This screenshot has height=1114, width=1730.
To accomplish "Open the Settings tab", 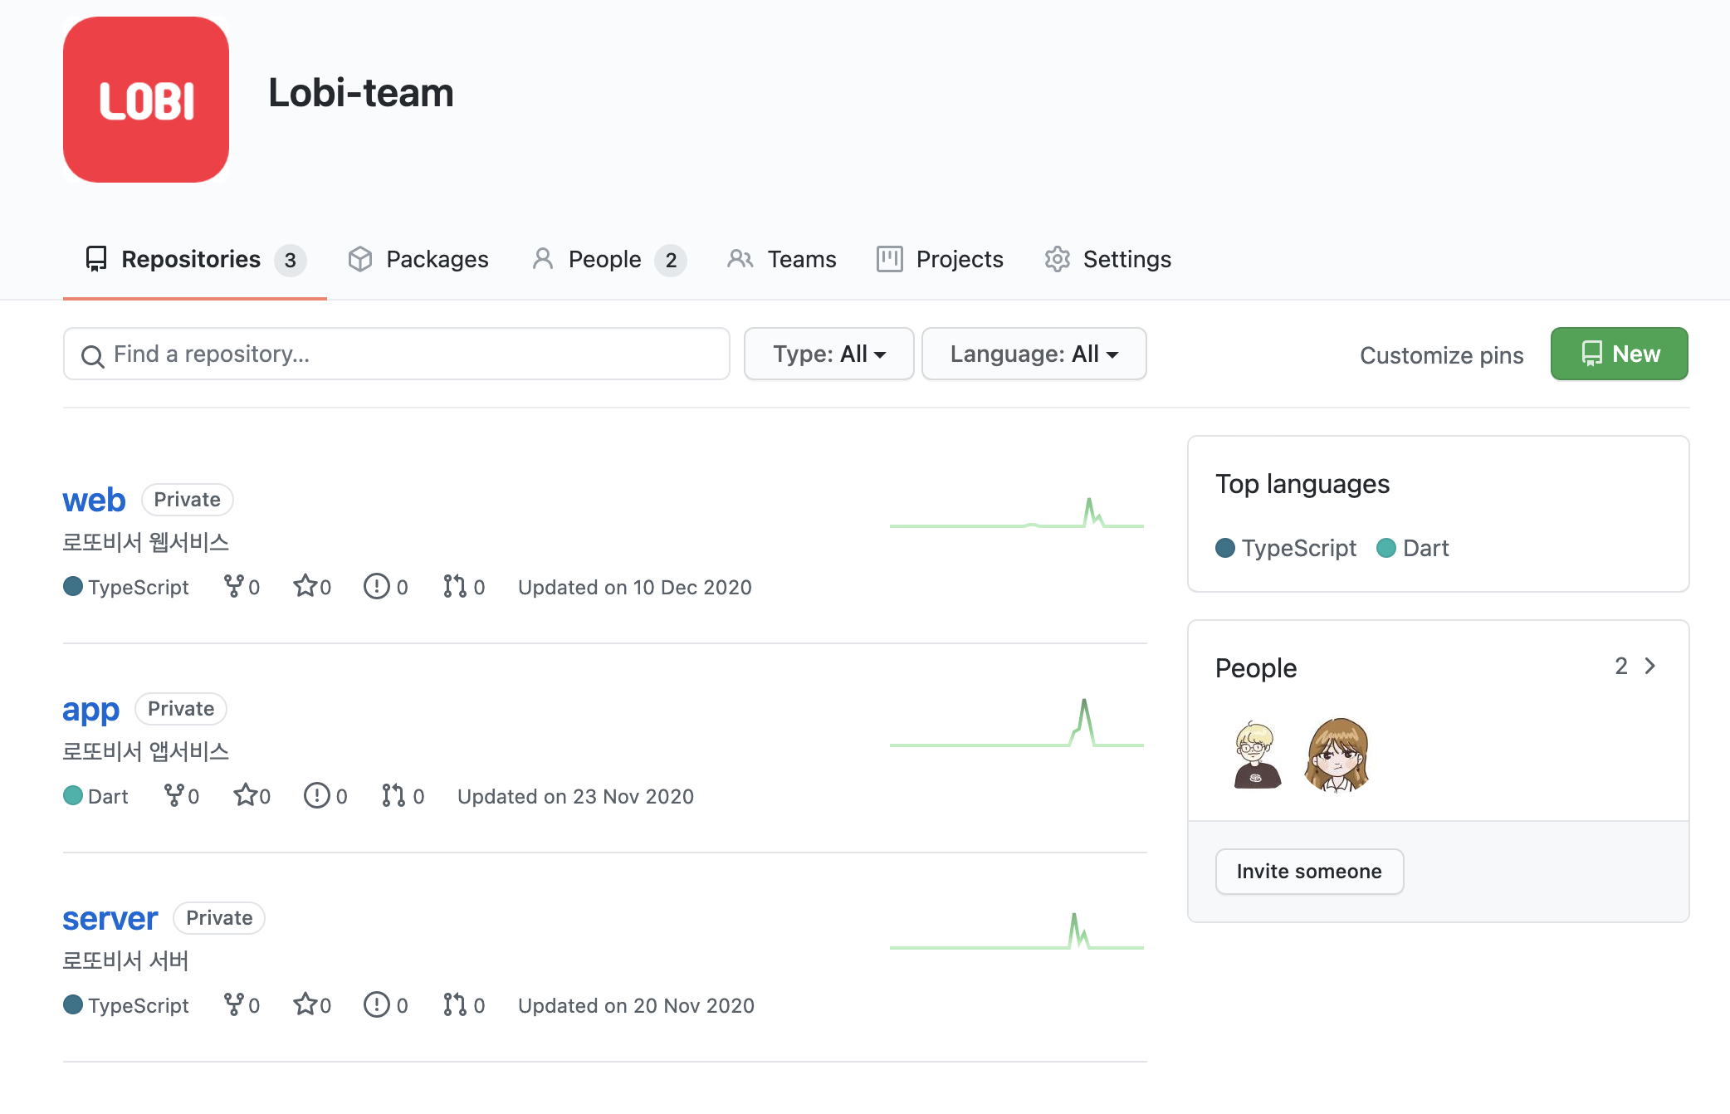I will click(x=1107, y=259).
